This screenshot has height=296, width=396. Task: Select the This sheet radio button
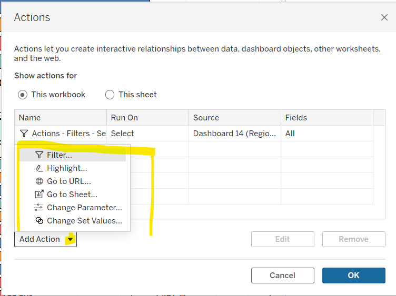[110, 95]
